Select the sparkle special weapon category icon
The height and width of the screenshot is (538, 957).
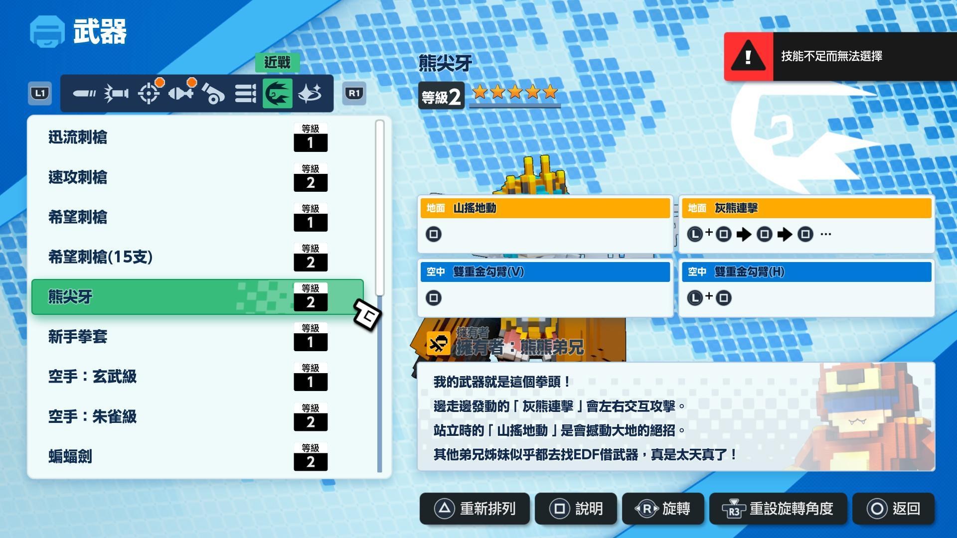[x=310, y=93]
